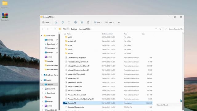Click This PC in breadcrumb path

66,29
